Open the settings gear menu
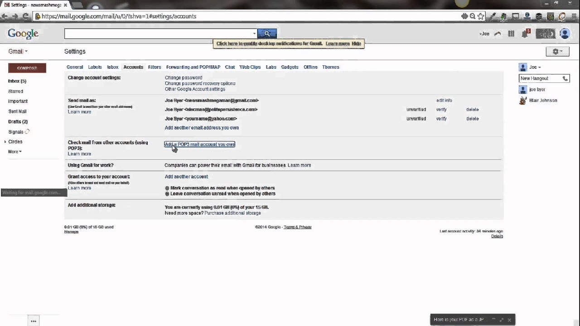 (x=557, y=52)
